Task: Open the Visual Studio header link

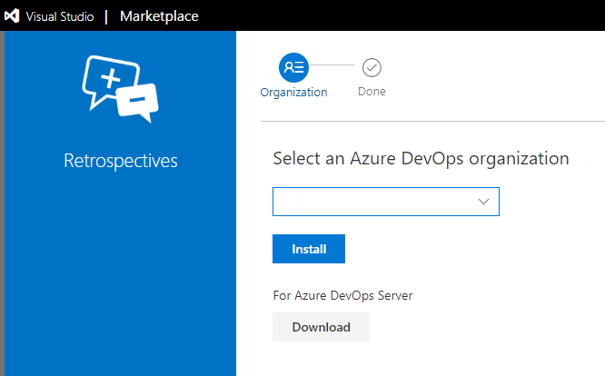Action: pos(60,16)
